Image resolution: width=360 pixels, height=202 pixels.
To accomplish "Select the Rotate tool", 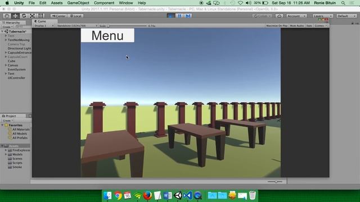I will 24,16.
